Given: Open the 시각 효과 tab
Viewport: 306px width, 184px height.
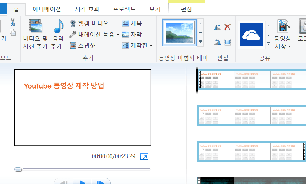Looking at the screenshot, I should (87, 9).
